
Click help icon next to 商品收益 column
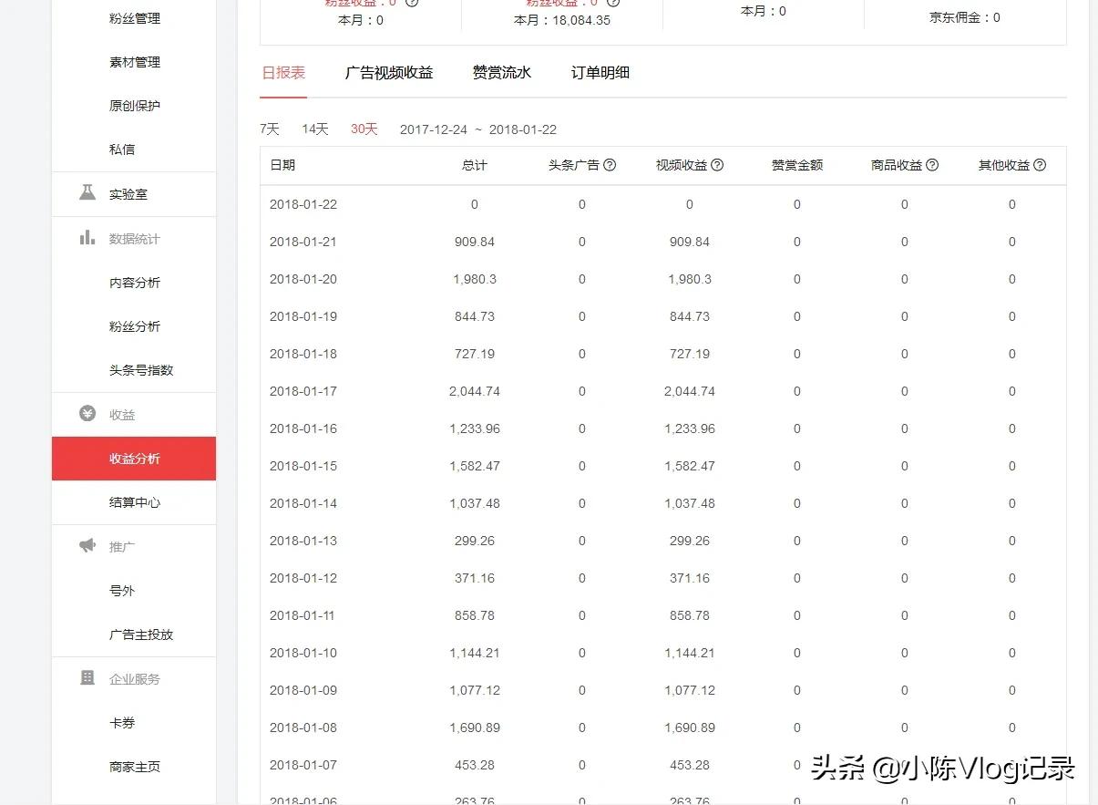932,165
